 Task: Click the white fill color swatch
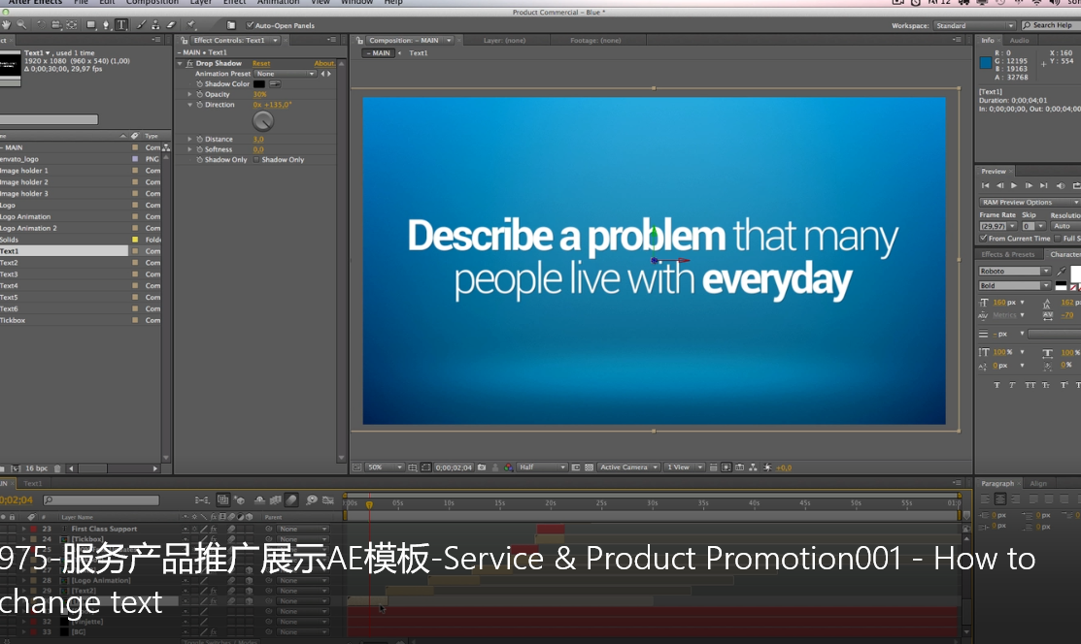[1075, 274]
